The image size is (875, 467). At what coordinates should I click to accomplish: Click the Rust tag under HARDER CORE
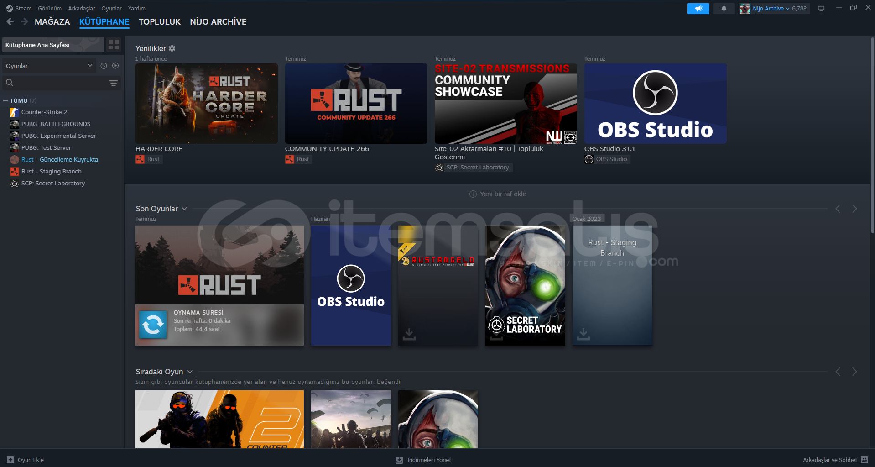149,159
